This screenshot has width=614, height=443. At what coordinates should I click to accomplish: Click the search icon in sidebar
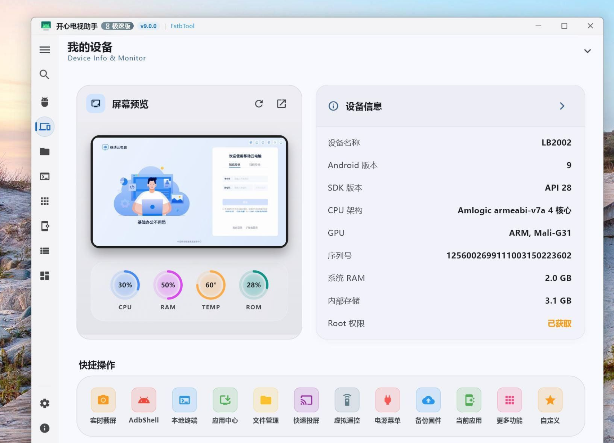tap(45, 75)
